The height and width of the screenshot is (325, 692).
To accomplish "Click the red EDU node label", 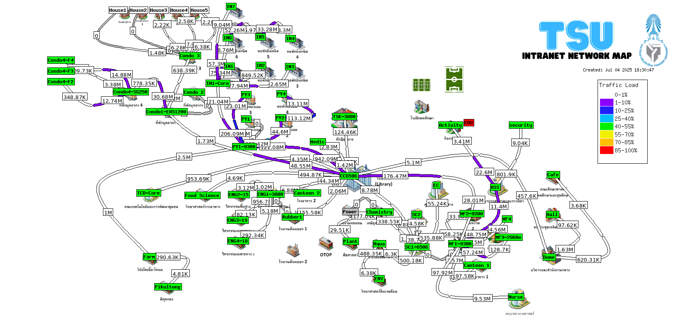I will coord(469,123).
